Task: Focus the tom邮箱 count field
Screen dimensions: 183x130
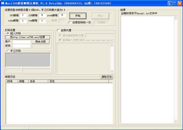Action: (x=42, y=21)
